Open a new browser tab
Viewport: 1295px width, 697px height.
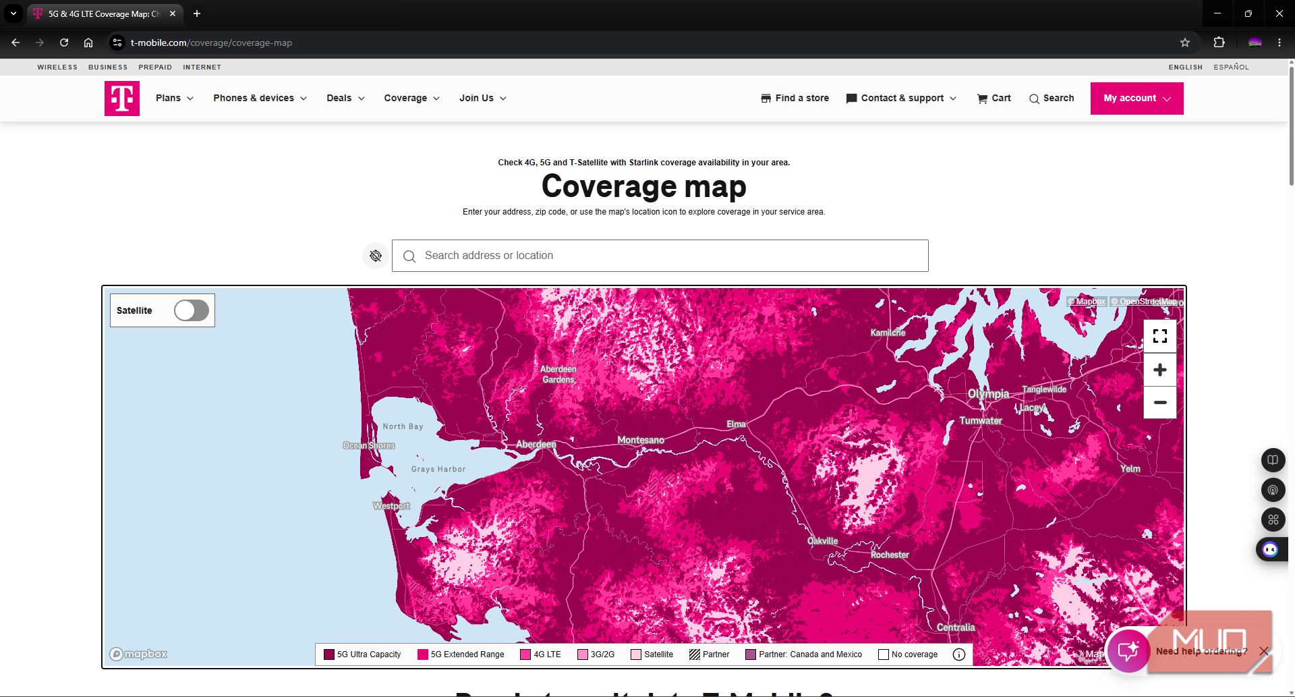(x=197, y=13)
